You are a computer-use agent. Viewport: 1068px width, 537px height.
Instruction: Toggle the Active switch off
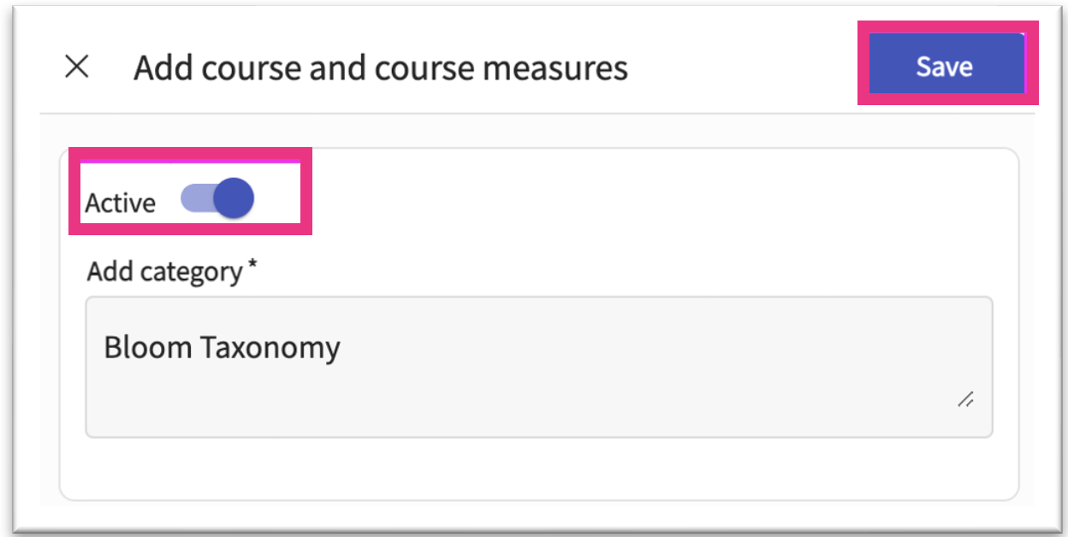point(218,200)
